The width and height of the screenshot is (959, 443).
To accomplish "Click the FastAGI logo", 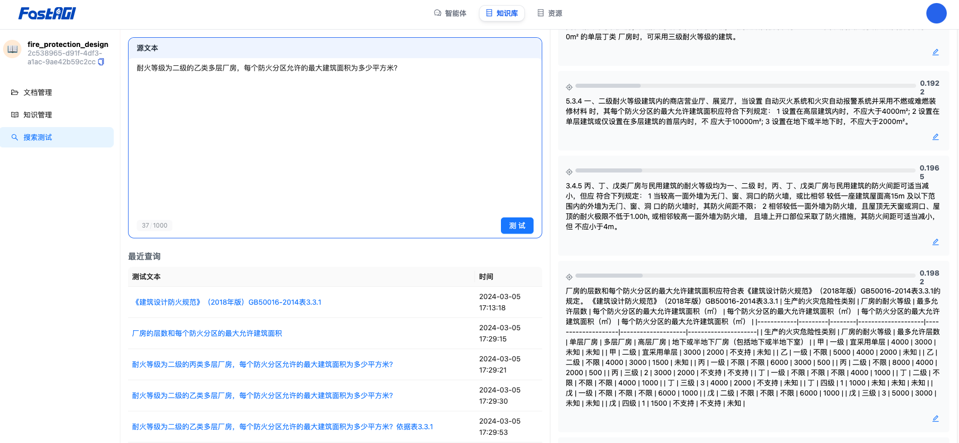I will [47, 13].
